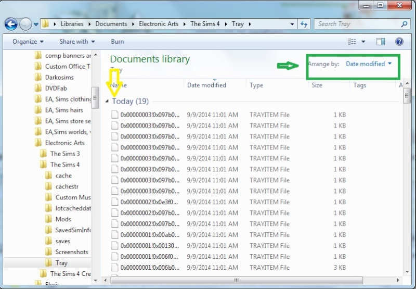Click the greyed Forward navigation arrow
This screenshot has height=289, width=416.
[25, 24]
